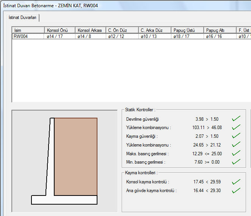The image size is (251, 216).
Task: Click the value 7.60 >= 0.00
Action: [207, 162]
